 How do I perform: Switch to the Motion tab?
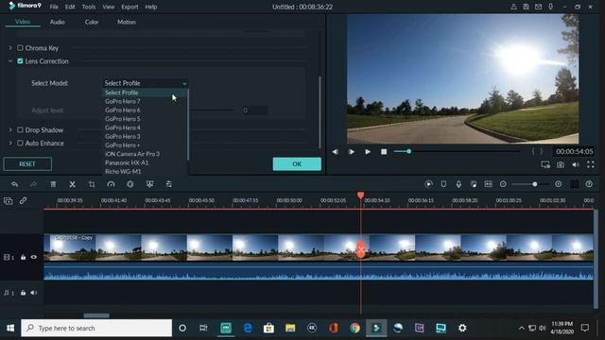coord(127,22)
